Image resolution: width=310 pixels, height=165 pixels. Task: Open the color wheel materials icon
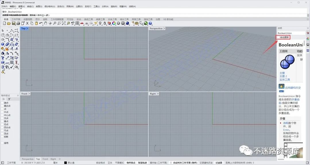(114, 23)
